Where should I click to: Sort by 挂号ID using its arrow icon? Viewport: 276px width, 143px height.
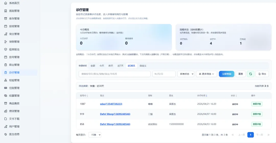(87, 96)
